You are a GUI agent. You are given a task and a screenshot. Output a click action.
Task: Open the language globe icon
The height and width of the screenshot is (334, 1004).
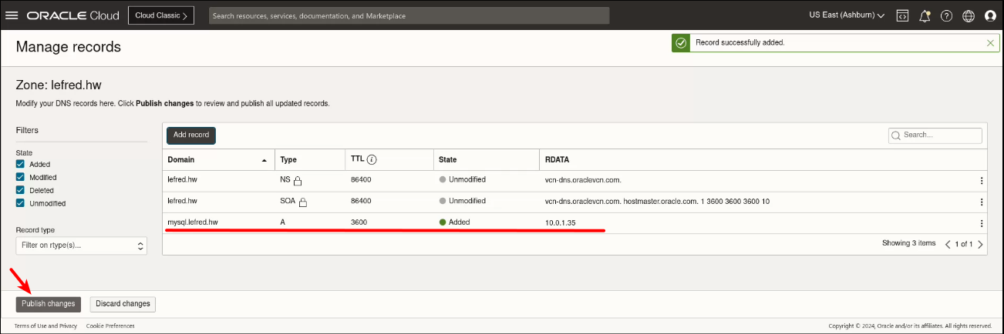(x=969, y=16)
